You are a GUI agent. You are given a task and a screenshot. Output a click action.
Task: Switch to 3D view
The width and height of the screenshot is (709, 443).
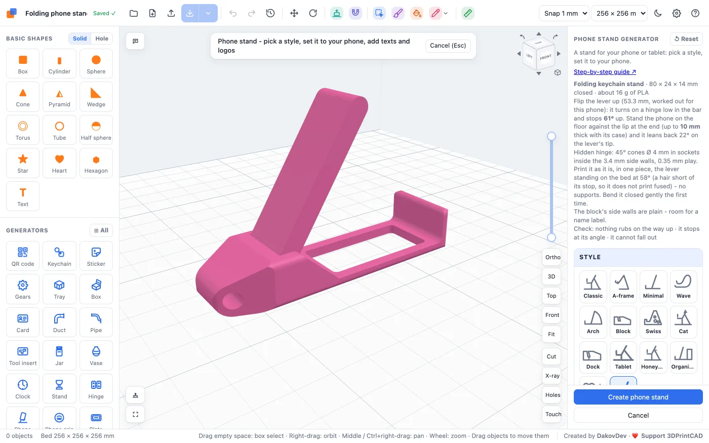point(552,276)
